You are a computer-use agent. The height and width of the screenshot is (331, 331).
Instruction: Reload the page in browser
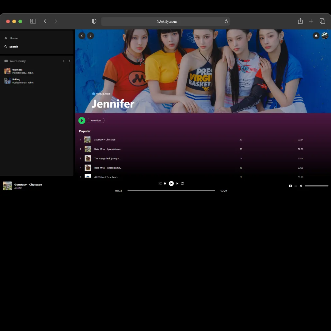[226, 21]
